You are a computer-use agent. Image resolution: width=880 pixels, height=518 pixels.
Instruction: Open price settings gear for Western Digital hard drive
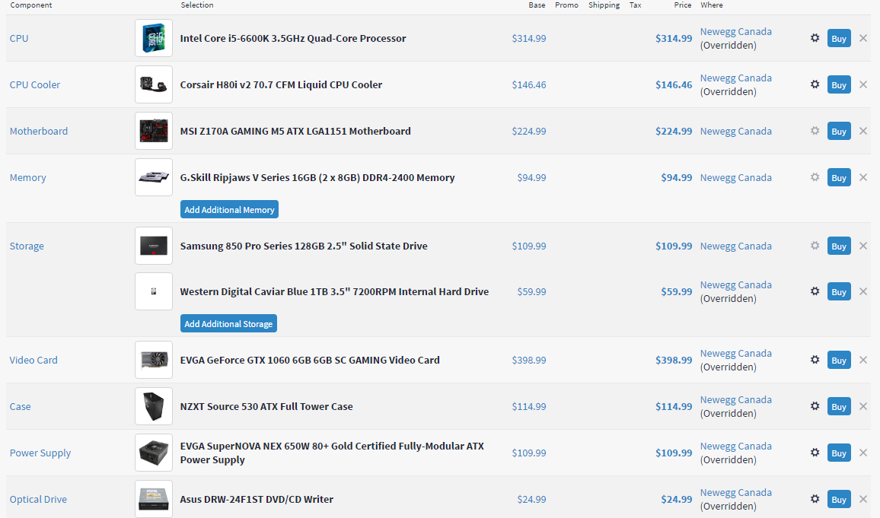click(815, 291)
